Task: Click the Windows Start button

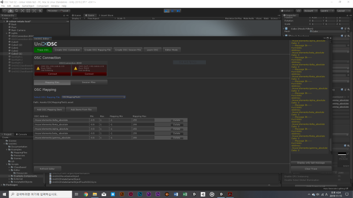Action: click(4, 194)
